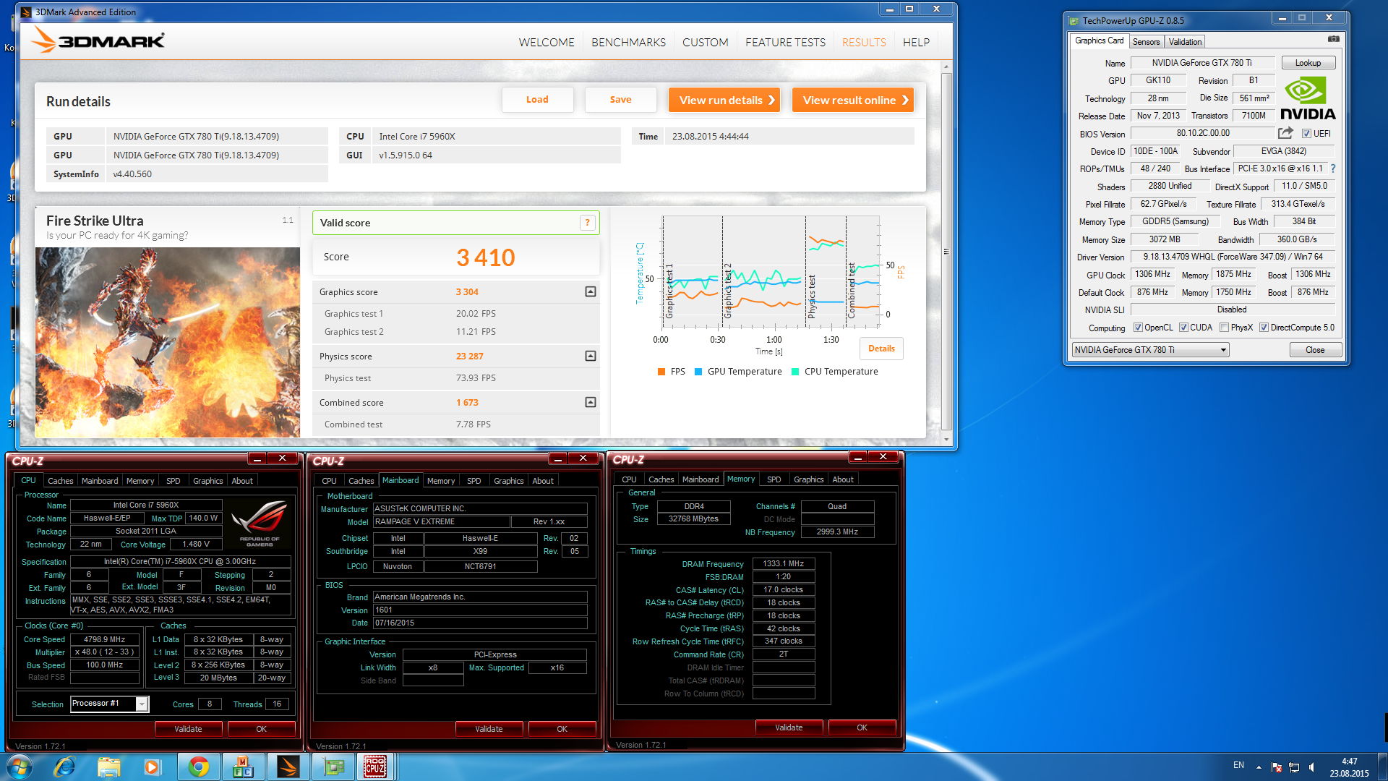
Task: Switch to the GPU-Z taskbar icon
Action: [333, 767]
